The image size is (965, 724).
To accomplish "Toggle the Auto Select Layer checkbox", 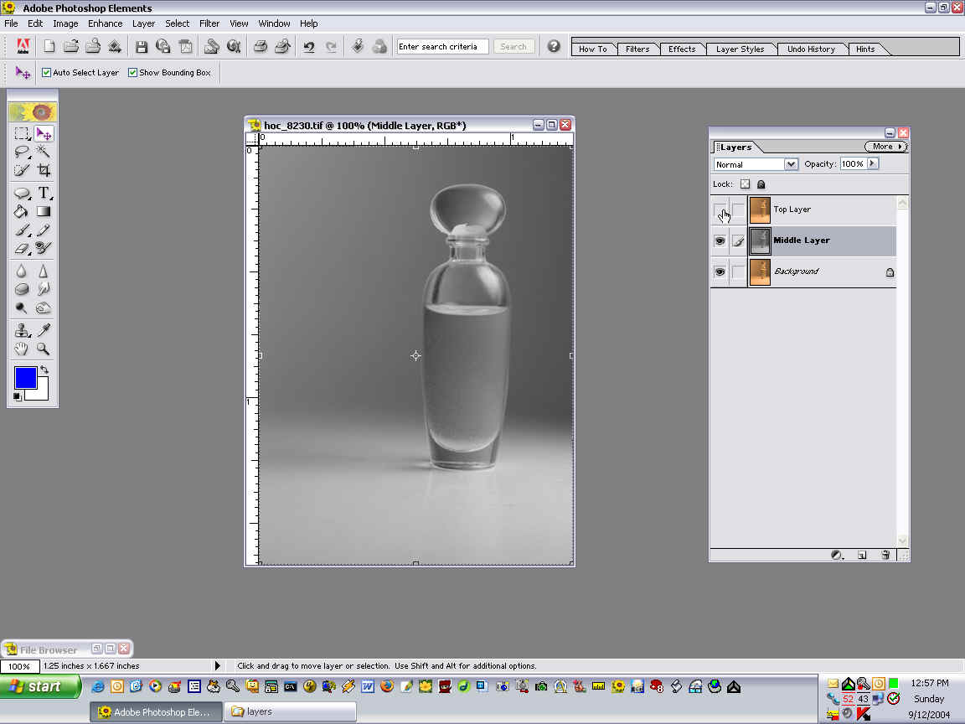I will pos(46,73).
